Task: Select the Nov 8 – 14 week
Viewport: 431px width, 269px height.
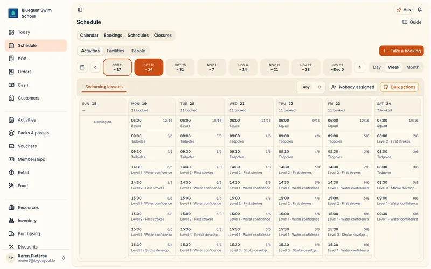Action: (243, 67)
